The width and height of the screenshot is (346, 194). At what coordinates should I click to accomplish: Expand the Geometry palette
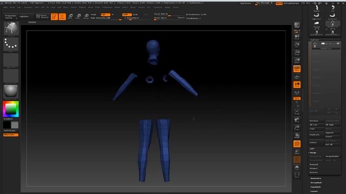pyautogui.click(x=316, y=178)
